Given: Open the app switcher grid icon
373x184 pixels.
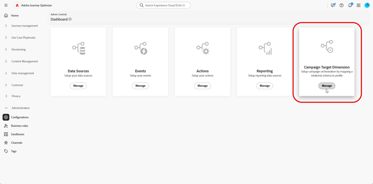Looking at the screenshot, I should [x=359, y=5].
